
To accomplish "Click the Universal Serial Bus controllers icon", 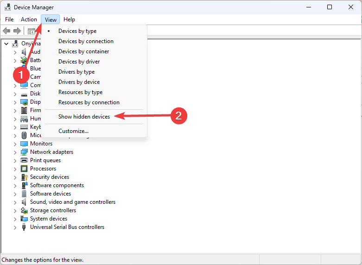I will (24, 227).
